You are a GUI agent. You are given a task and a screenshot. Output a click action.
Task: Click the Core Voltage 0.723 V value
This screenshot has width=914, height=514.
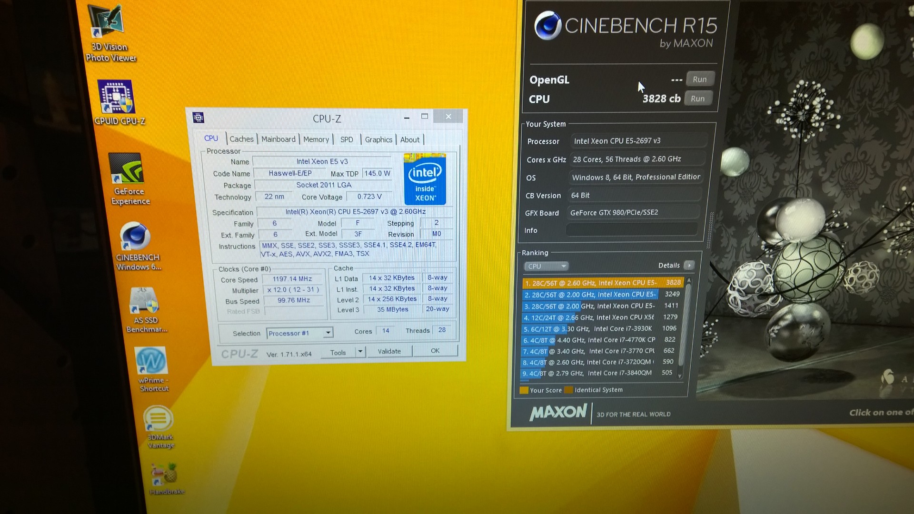point(369,197)
